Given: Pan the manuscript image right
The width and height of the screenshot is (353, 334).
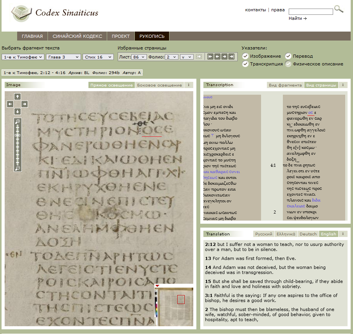Looking at the screenshot, I should click(x=25, y=104).
